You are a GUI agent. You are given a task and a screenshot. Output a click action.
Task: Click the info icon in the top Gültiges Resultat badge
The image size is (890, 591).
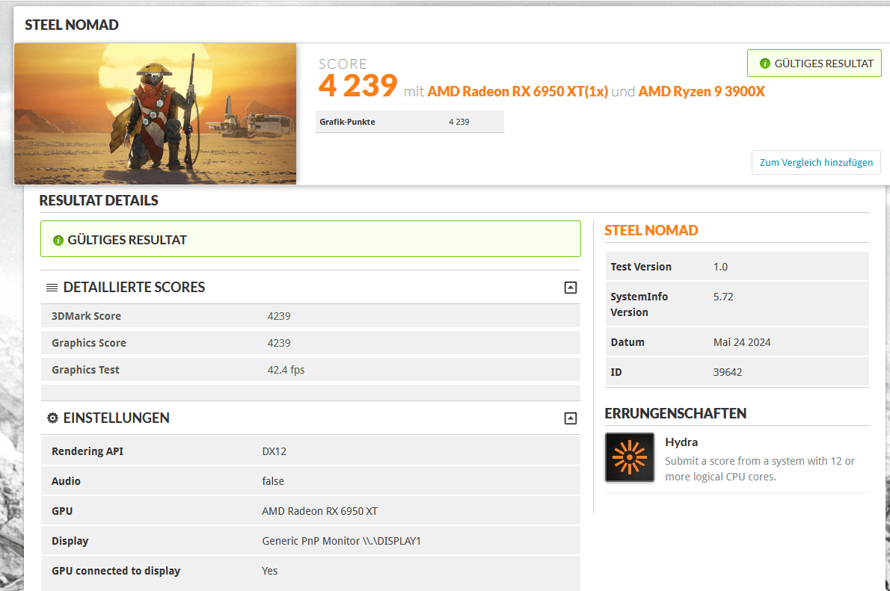(x=765, y=64)
